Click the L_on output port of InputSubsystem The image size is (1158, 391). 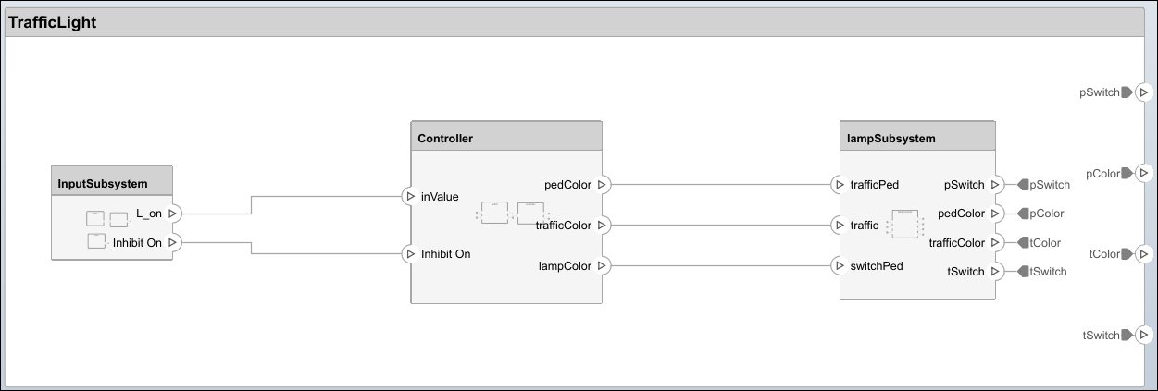click(x=174, y=214)
